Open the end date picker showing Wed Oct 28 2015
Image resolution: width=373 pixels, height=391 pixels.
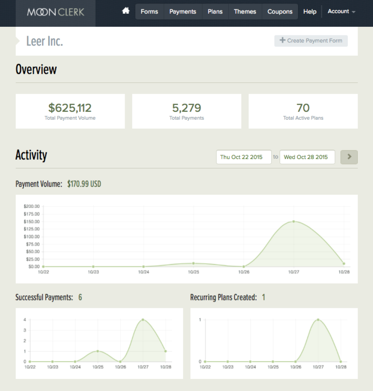(x=307, y=157)
